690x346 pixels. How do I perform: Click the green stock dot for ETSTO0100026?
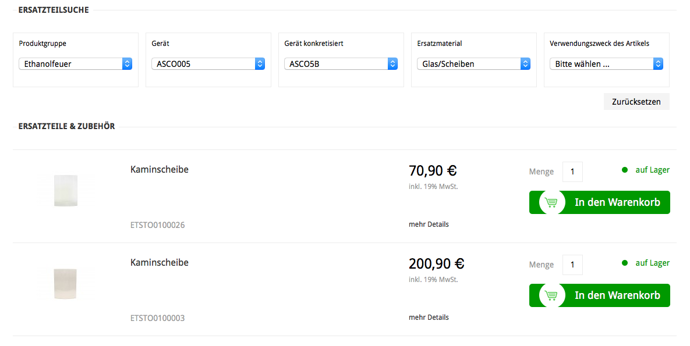[x=625, y=170]
